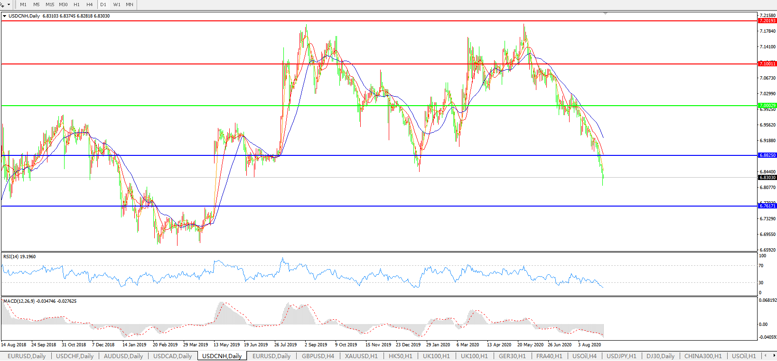Choose the H4 timeframe
777x361 pixels.
point(90,5)
